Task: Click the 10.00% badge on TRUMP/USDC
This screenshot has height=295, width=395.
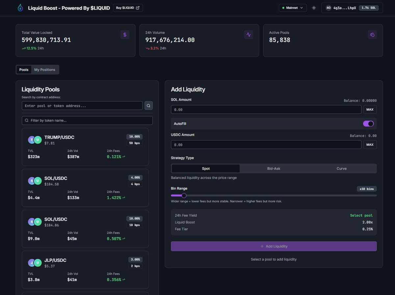Action: [x=134, y=136]
